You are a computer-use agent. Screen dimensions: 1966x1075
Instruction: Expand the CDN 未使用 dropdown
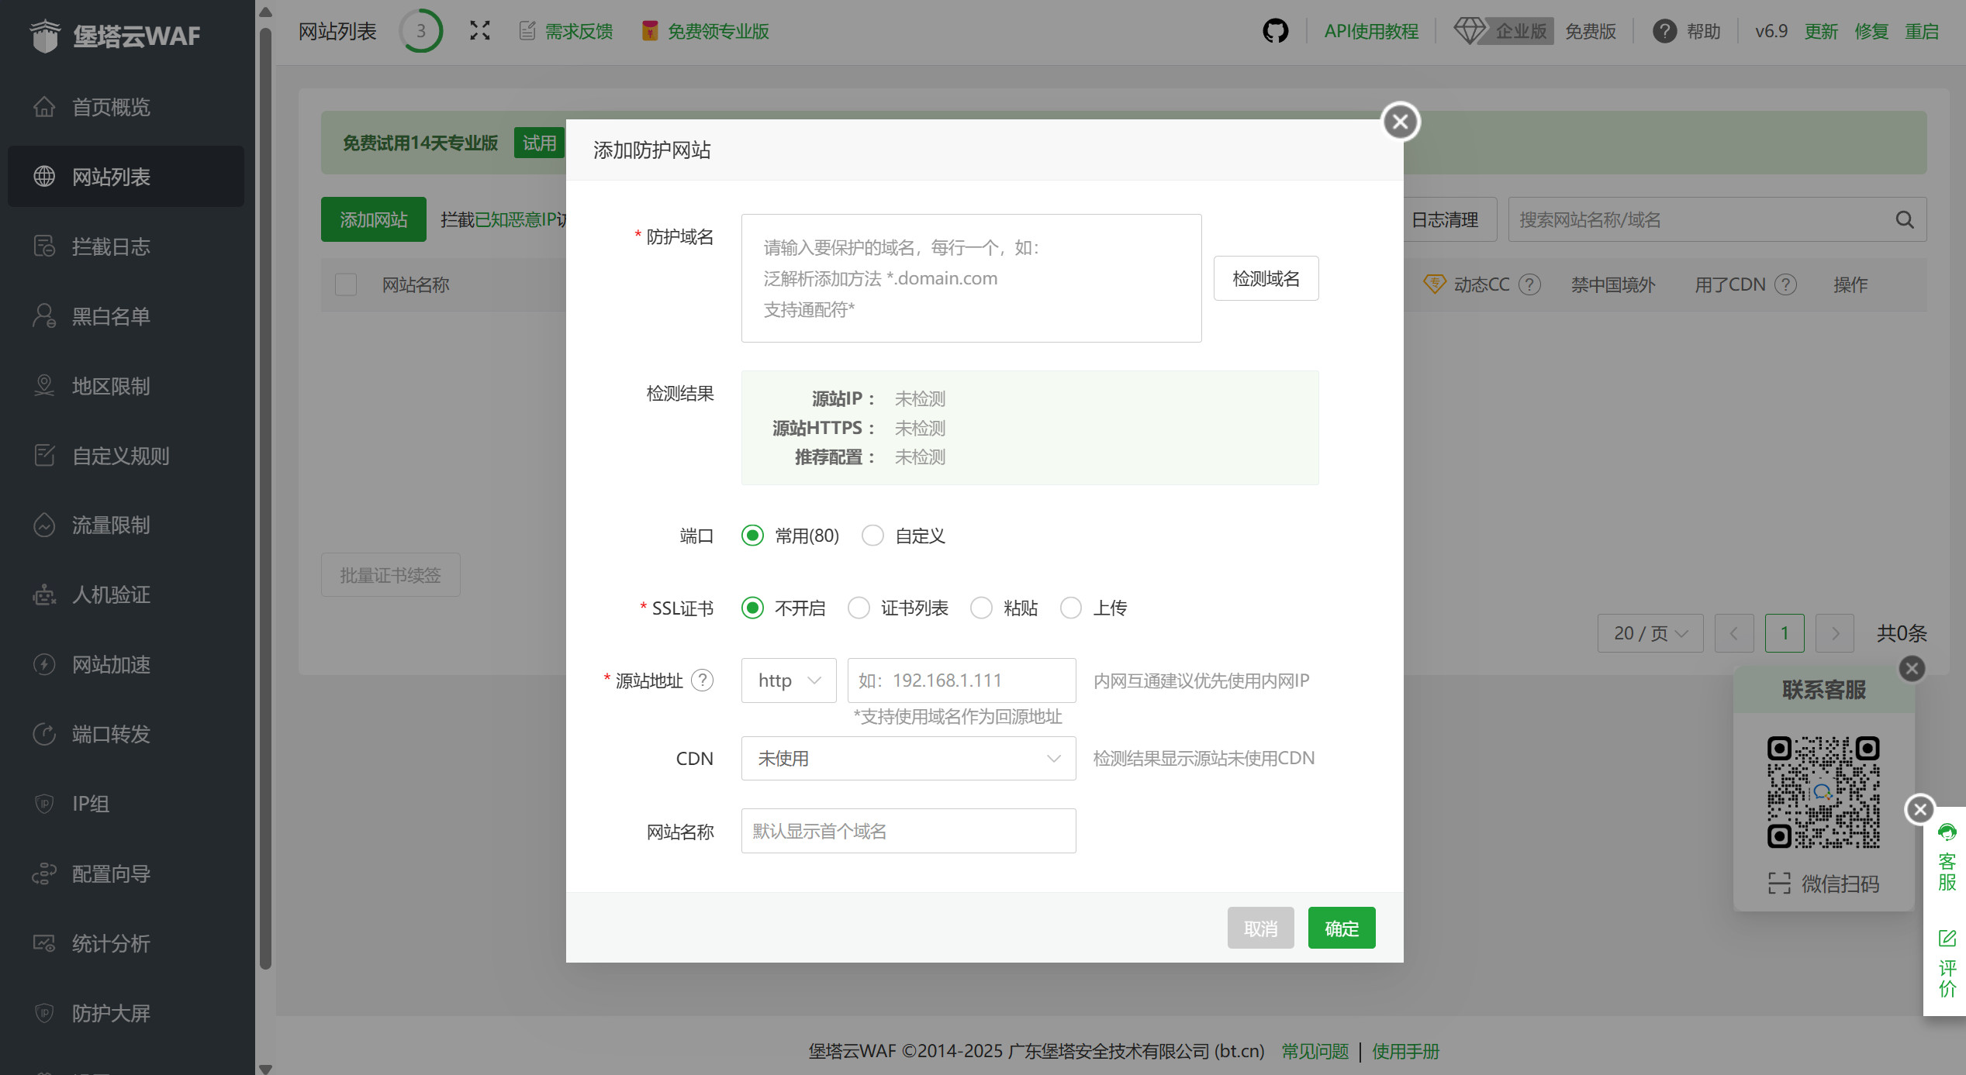pyautogui.click(x=907, y=758)
